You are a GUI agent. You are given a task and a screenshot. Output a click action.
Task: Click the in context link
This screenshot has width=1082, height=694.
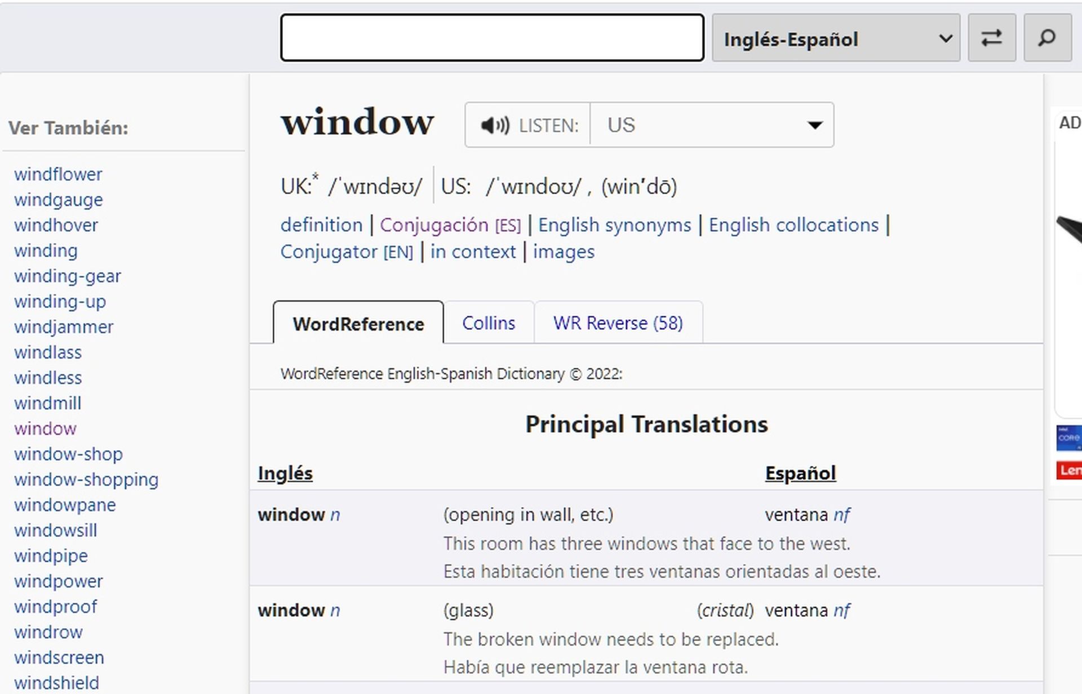(x=472, y=252)
